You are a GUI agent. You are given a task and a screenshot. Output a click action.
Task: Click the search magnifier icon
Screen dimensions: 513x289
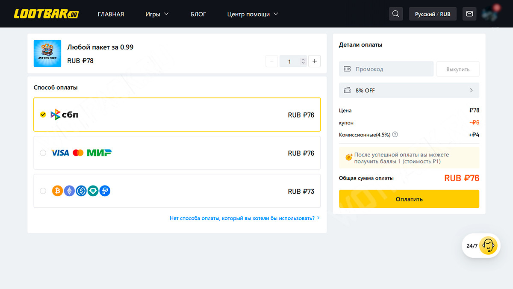395,14
